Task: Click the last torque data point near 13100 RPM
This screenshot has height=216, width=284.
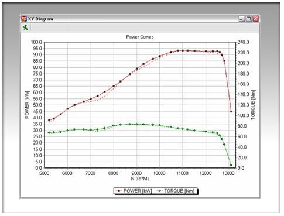Action: coord(231,165)
